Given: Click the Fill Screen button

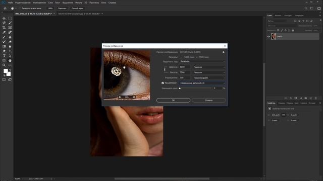Looking at the screenshot, I should coord(77,9).
